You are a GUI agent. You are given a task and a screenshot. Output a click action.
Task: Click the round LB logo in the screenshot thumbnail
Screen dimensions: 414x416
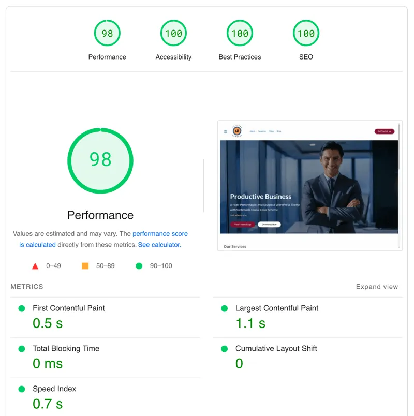237,131
